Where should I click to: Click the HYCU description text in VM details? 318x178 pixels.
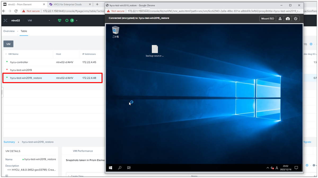tap(31, 170)
